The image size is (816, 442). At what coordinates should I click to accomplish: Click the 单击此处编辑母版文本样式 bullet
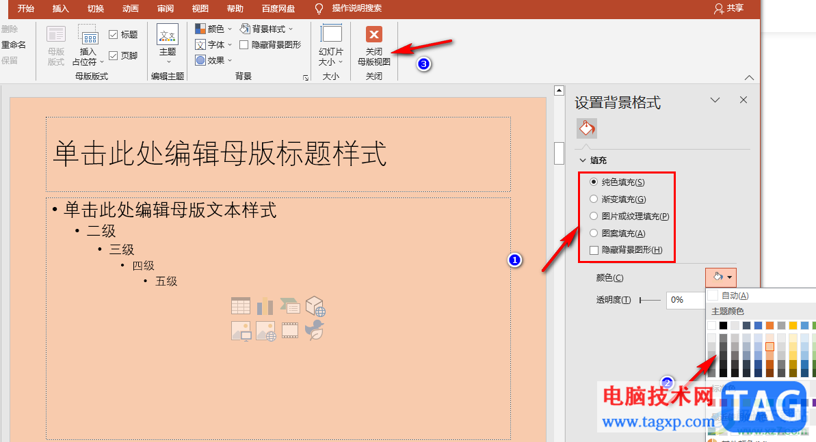click(170, 210)
